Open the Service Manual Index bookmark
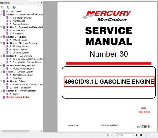The width and height of the screenshot is (158, 138). [x=18, y=97]
